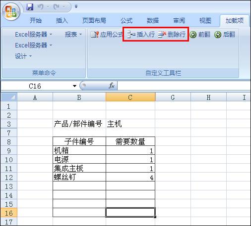Click the 删除行 delete row icon
Viewport: 251px width, 226px height.
pyautogui.click(x=162, y=35)
